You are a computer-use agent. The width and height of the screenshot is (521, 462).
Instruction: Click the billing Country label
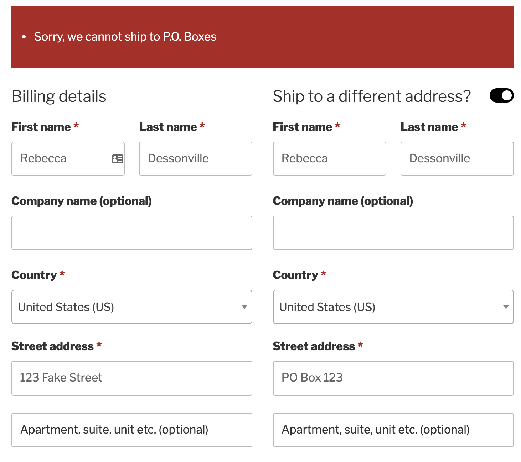click(x=34, y=275)
